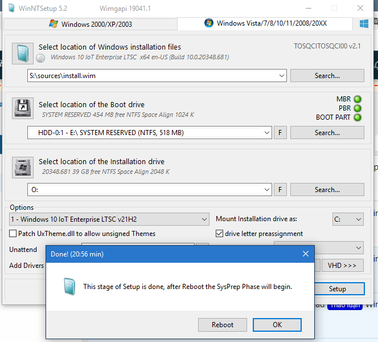Click the SYSTEM RESERVED 454 MB free info text
Screen dimensions: 378x342
click(118, 115)
